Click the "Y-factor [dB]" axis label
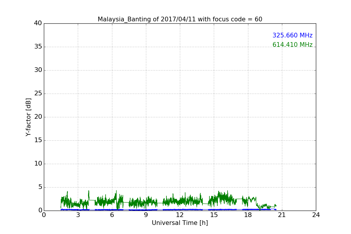351x234 pixels. (x=28, y=117)
